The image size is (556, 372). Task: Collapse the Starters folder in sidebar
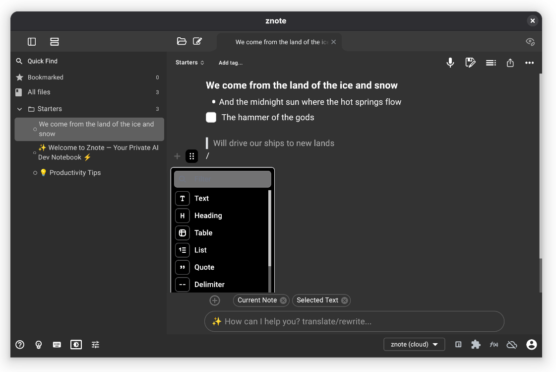(x=20, y=109)
